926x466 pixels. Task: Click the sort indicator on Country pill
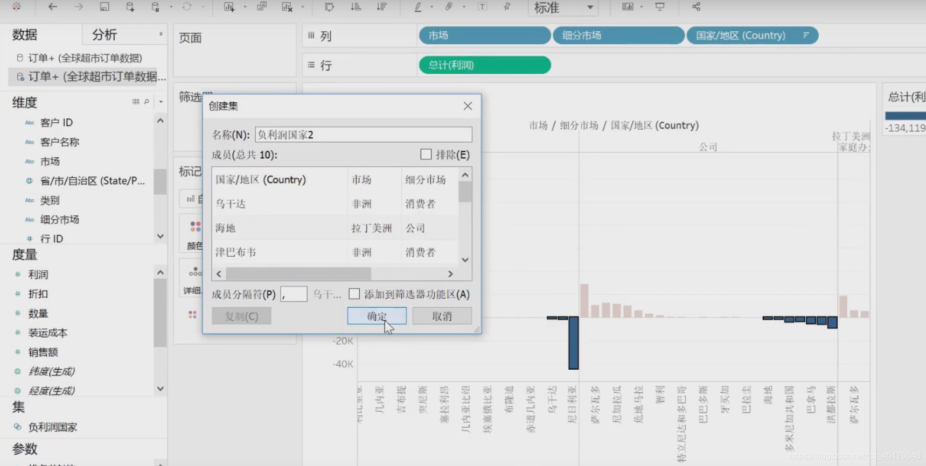(x=806, y=36)
